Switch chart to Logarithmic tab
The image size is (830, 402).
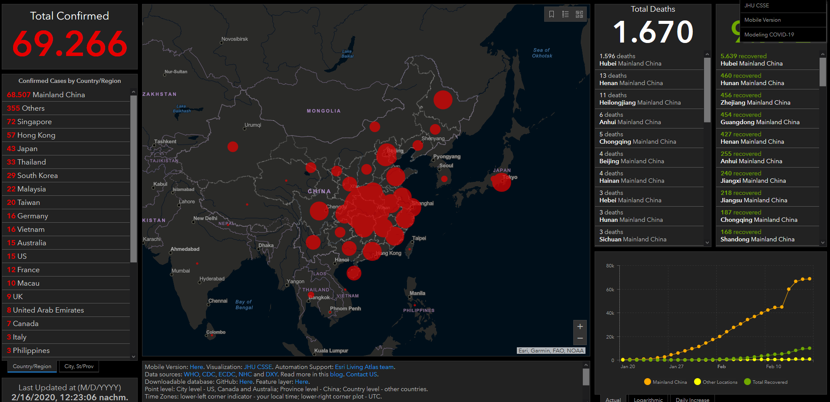point(648,399)
